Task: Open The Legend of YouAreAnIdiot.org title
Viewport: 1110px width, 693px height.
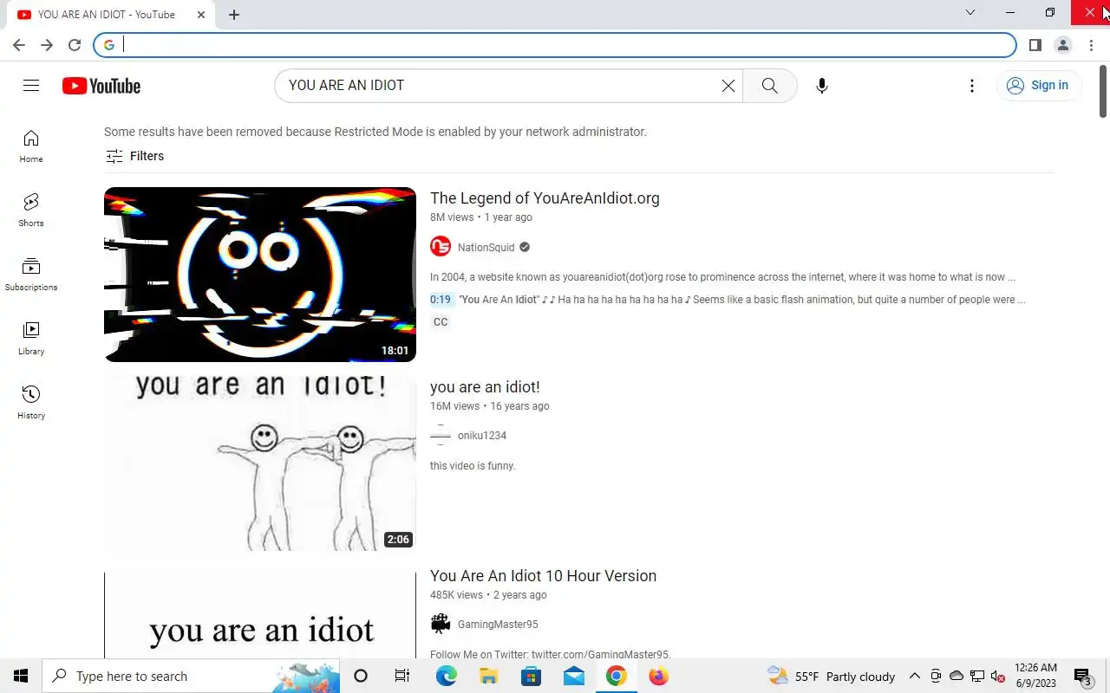Action: (x=545, y=198)
